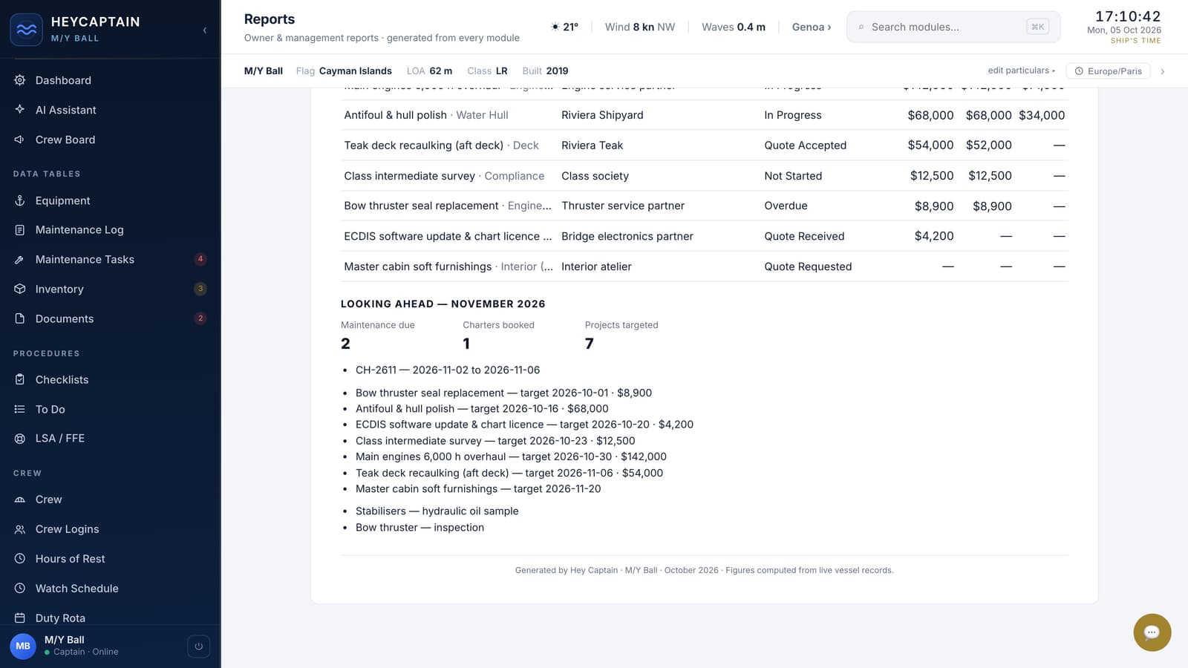Image resolution: width=1188 pixels, height=668 pixels.
Task: Click the ship's time clock display
Action: point(1127,16)
